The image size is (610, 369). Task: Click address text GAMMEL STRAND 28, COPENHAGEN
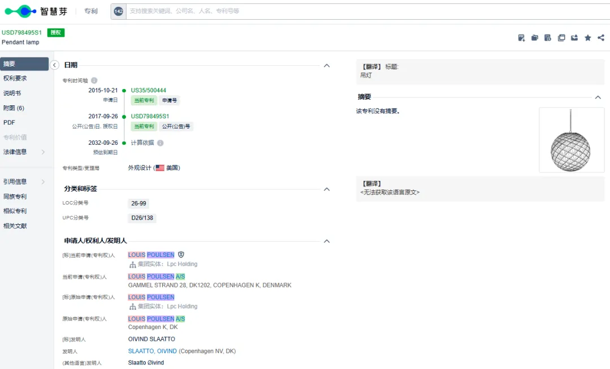click(x=210, y=285)
